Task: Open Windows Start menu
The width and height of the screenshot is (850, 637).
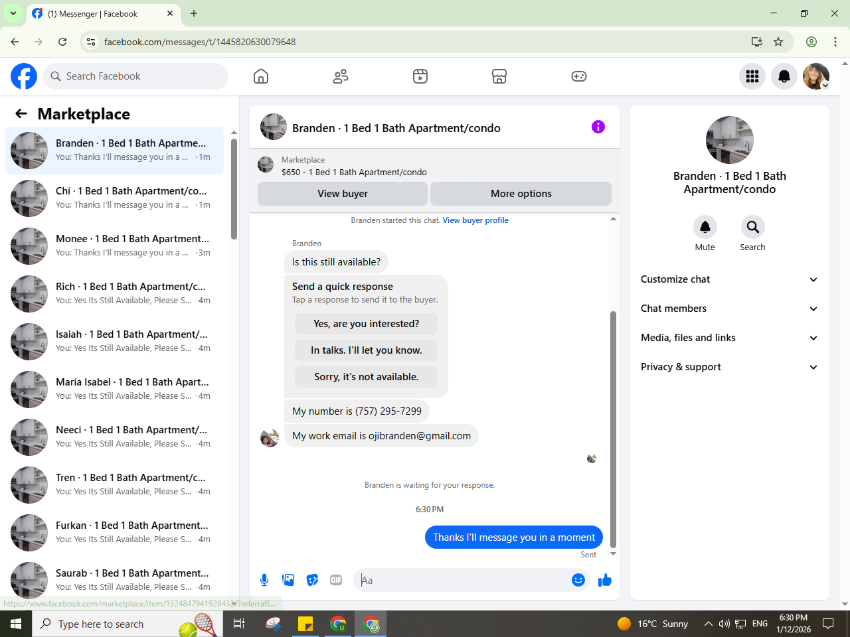Action: [x=16, y=624]
